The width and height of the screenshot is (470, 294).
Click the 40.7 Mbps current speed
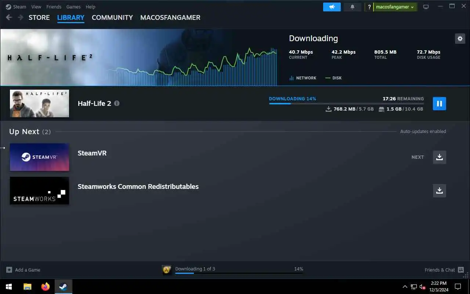pyautogui.click(x=301, y=52)
